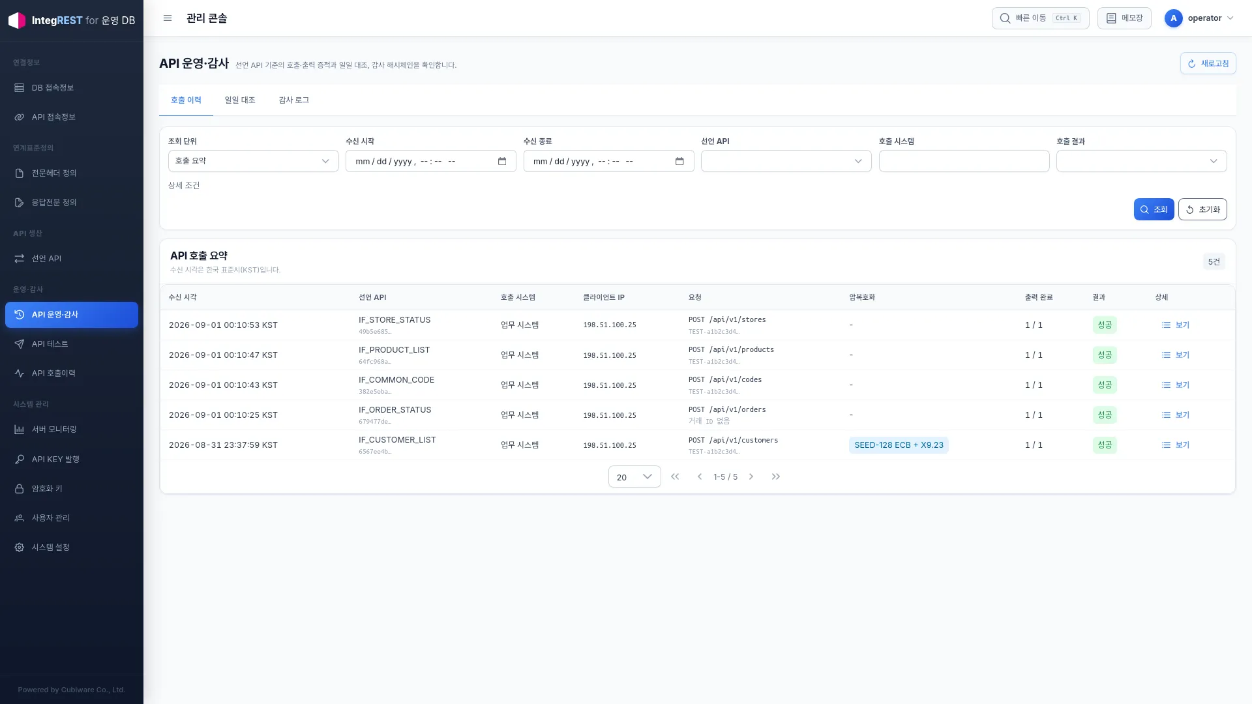Click the 5건 result count badge

1214,261
